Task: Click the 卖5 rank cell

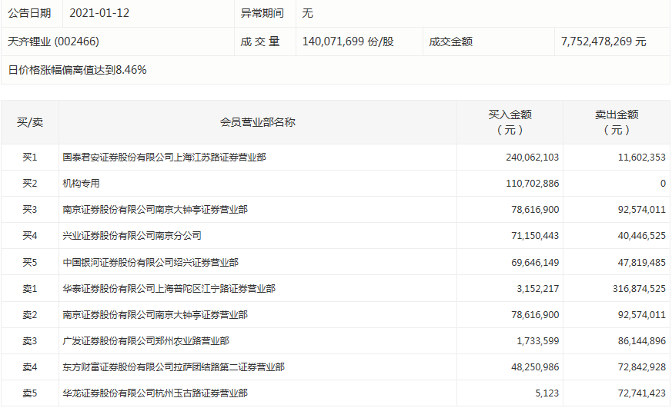Action: click(x=30, y=393)
